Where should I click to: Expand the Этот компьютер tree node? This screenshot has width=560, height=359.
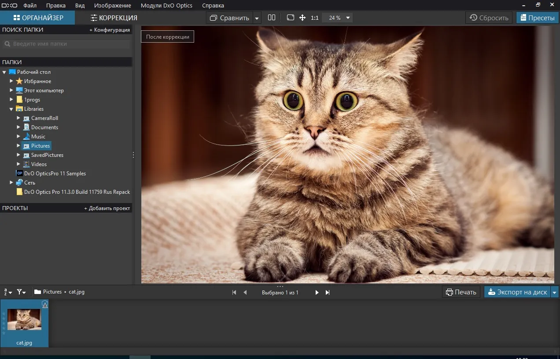coord(11,91)
